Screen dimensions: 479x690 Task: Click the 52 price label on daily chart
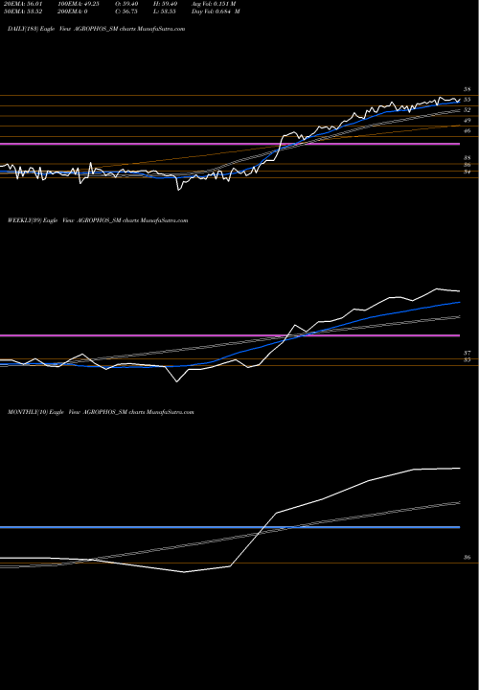(x=467, y=110)
